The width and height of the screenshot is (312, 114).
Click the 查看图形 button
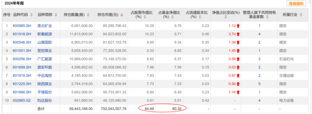[296, 4]
